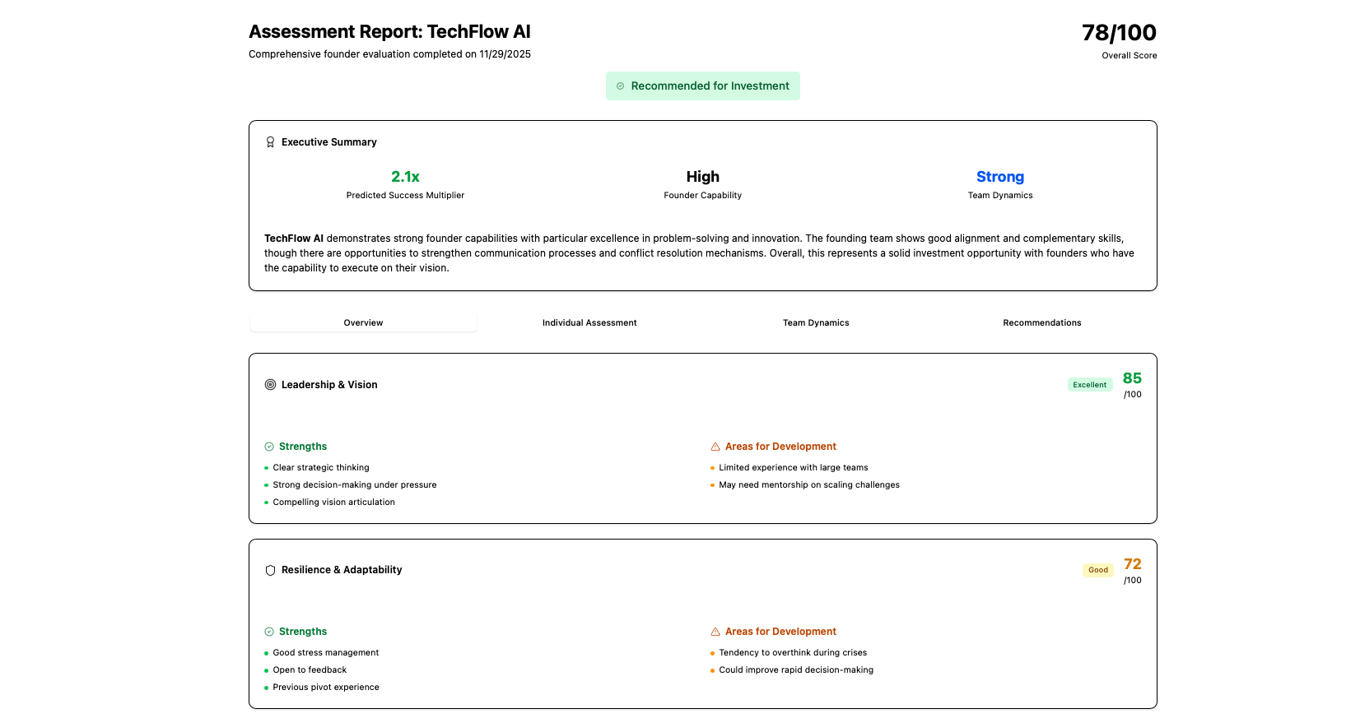The image size is (1360, 718).
Task: Click 'Tendency to overthink during crises'
Action: click(x=793, y=653)
